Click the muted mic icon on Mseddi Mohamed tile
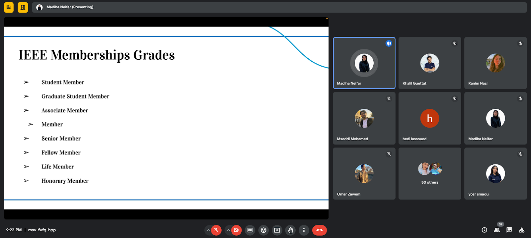The height and width of the screenshot is (238, 531). tap(389, 98)
